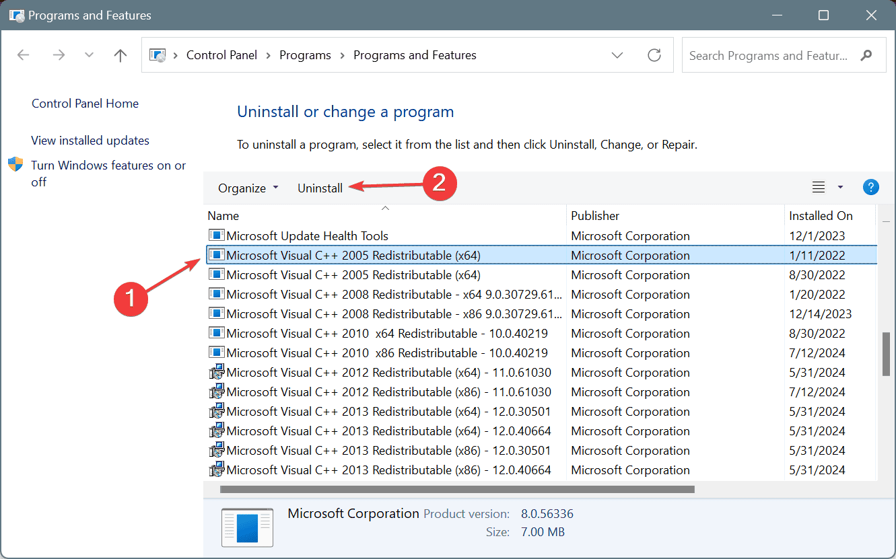The image size is (896, 559).
Task: Refresh the Programs and Features list
Action: (654, 55)
